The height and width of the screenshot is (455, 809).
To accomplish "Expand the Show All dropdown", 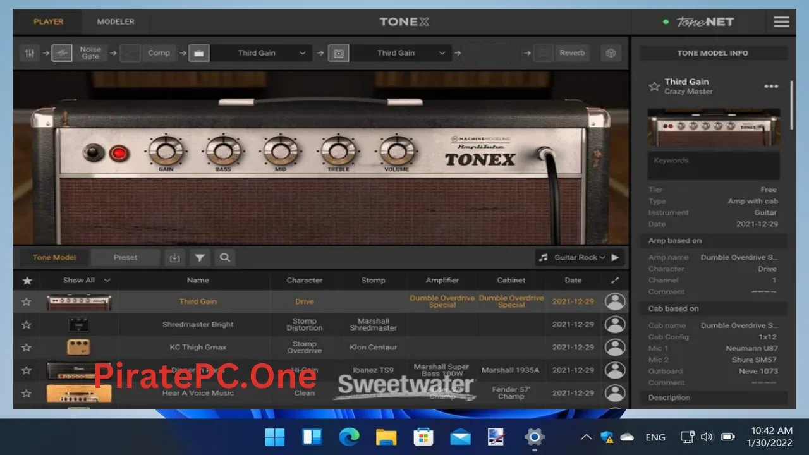I will (x=86, y=281).
